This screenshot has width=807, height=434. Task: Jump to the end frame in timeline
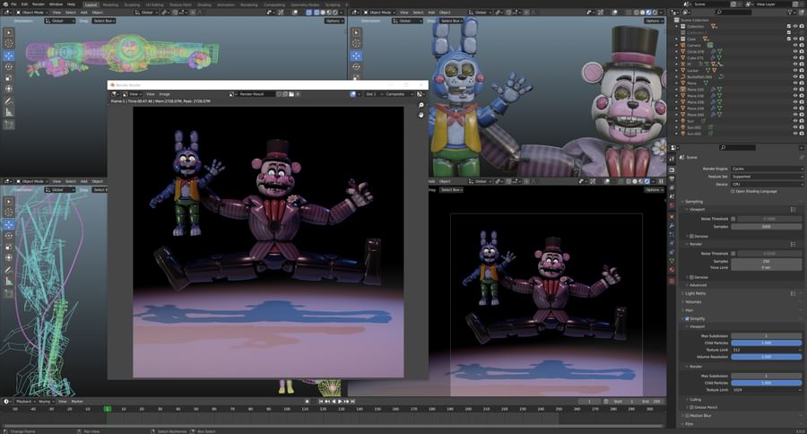[352, 401]
